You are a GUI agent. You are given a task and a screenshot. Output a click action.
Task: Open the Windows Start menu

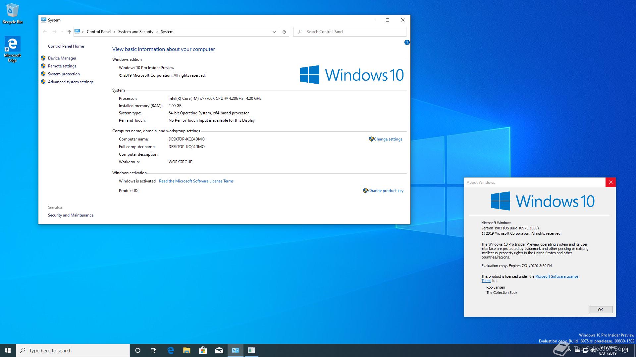coord(8,350)
